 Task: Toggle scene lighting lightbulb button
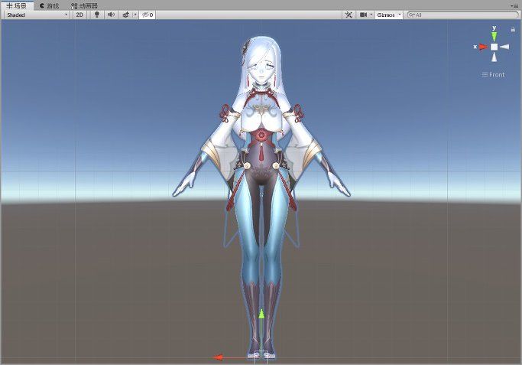click(97, 15)
